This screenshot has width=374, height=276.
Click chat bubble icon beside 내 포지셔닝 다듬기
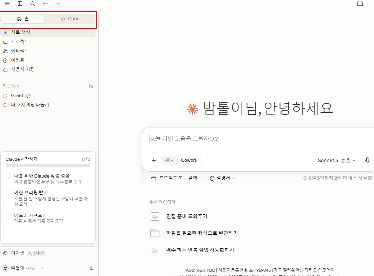click(x=5, y=105)
